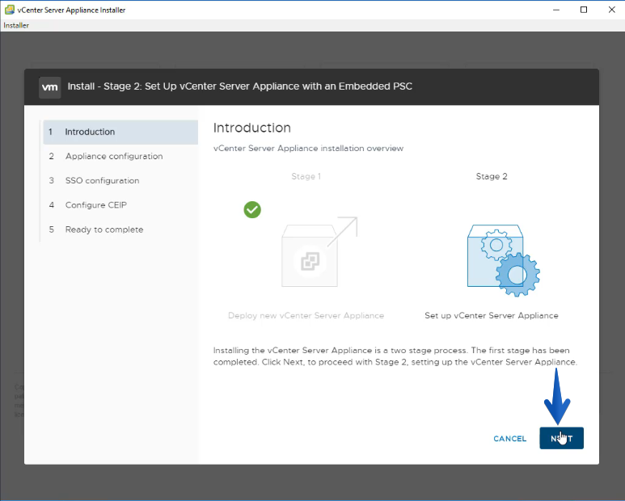
Task: Click 'Deploy new vCenter Server Appliance' text
Action: pyautogui.click(x=306, y=315)
